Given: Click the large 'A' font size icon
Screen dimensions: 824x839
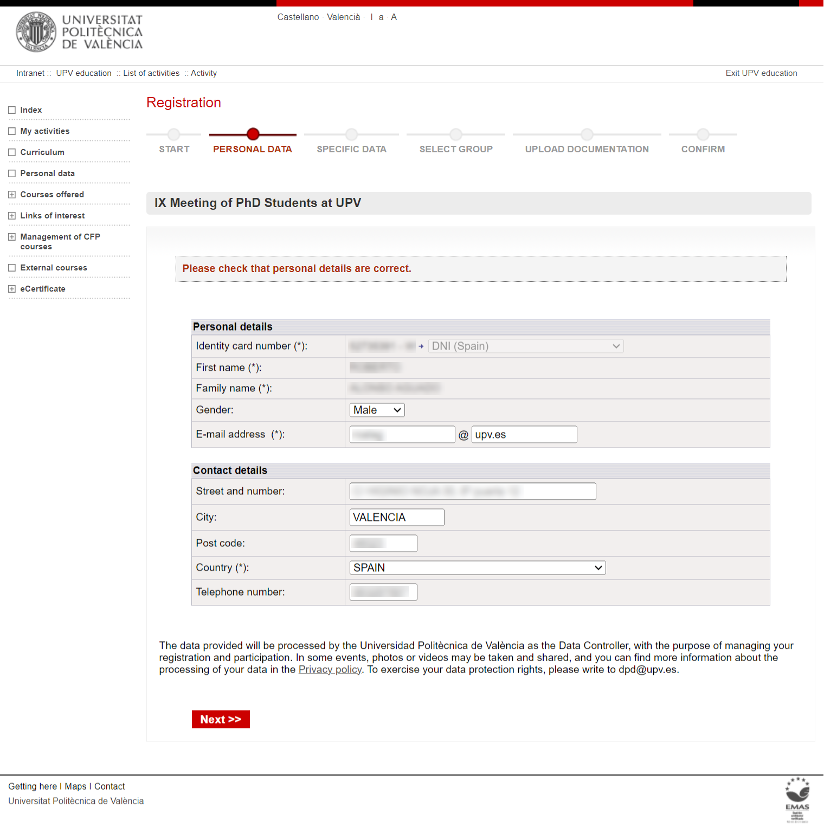Looking at the screenshot, I should pos(394,17).
